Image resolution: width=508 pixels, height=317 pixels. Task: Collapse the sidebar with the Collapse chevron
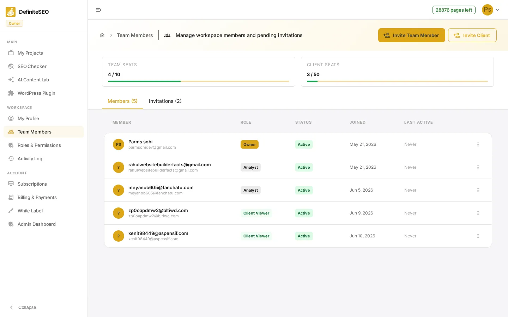click(11, 307)
